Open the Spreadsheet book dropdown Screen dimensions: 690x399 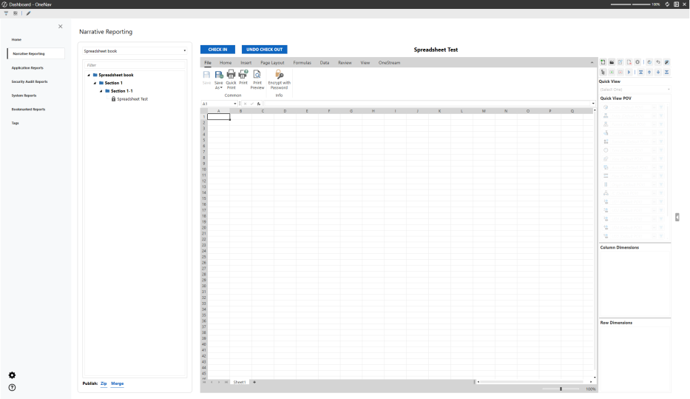[135, 51]
